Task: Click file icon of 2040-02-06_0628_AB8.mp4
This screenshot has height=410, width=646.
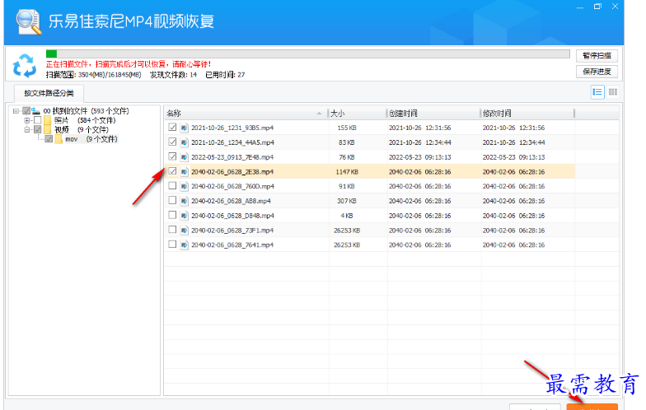Action: coord(185,201)
